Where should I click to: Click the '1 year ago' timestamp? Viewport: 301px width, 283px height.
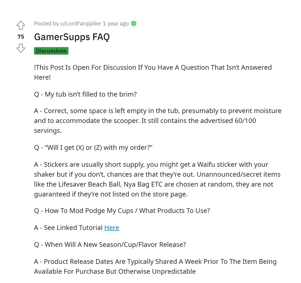tap(116, 24)
